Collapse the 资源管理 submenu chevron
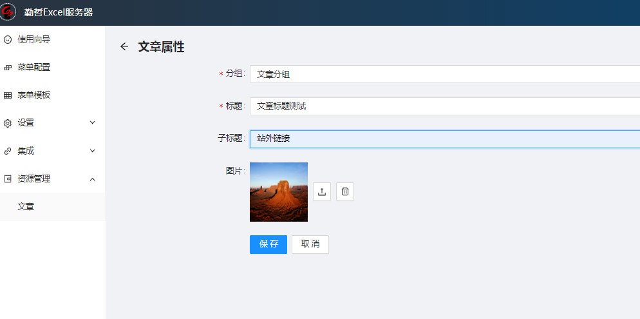Viewport: 640px width, 319px height. [92, 179]
